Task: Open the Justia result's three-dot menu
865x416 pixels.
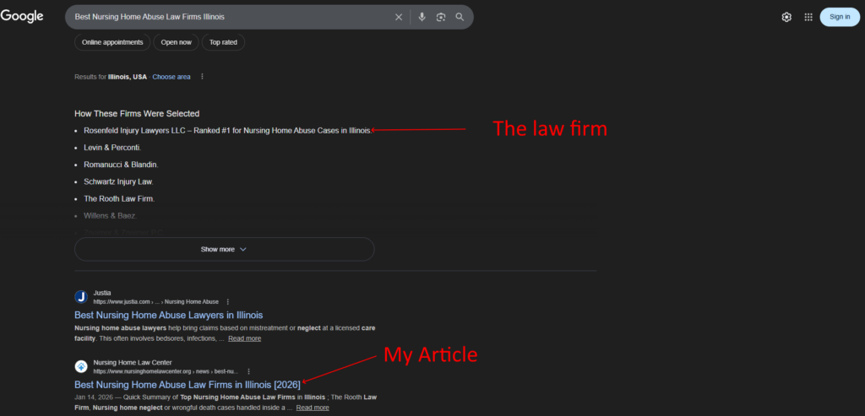Action: (x=228, y=301)
